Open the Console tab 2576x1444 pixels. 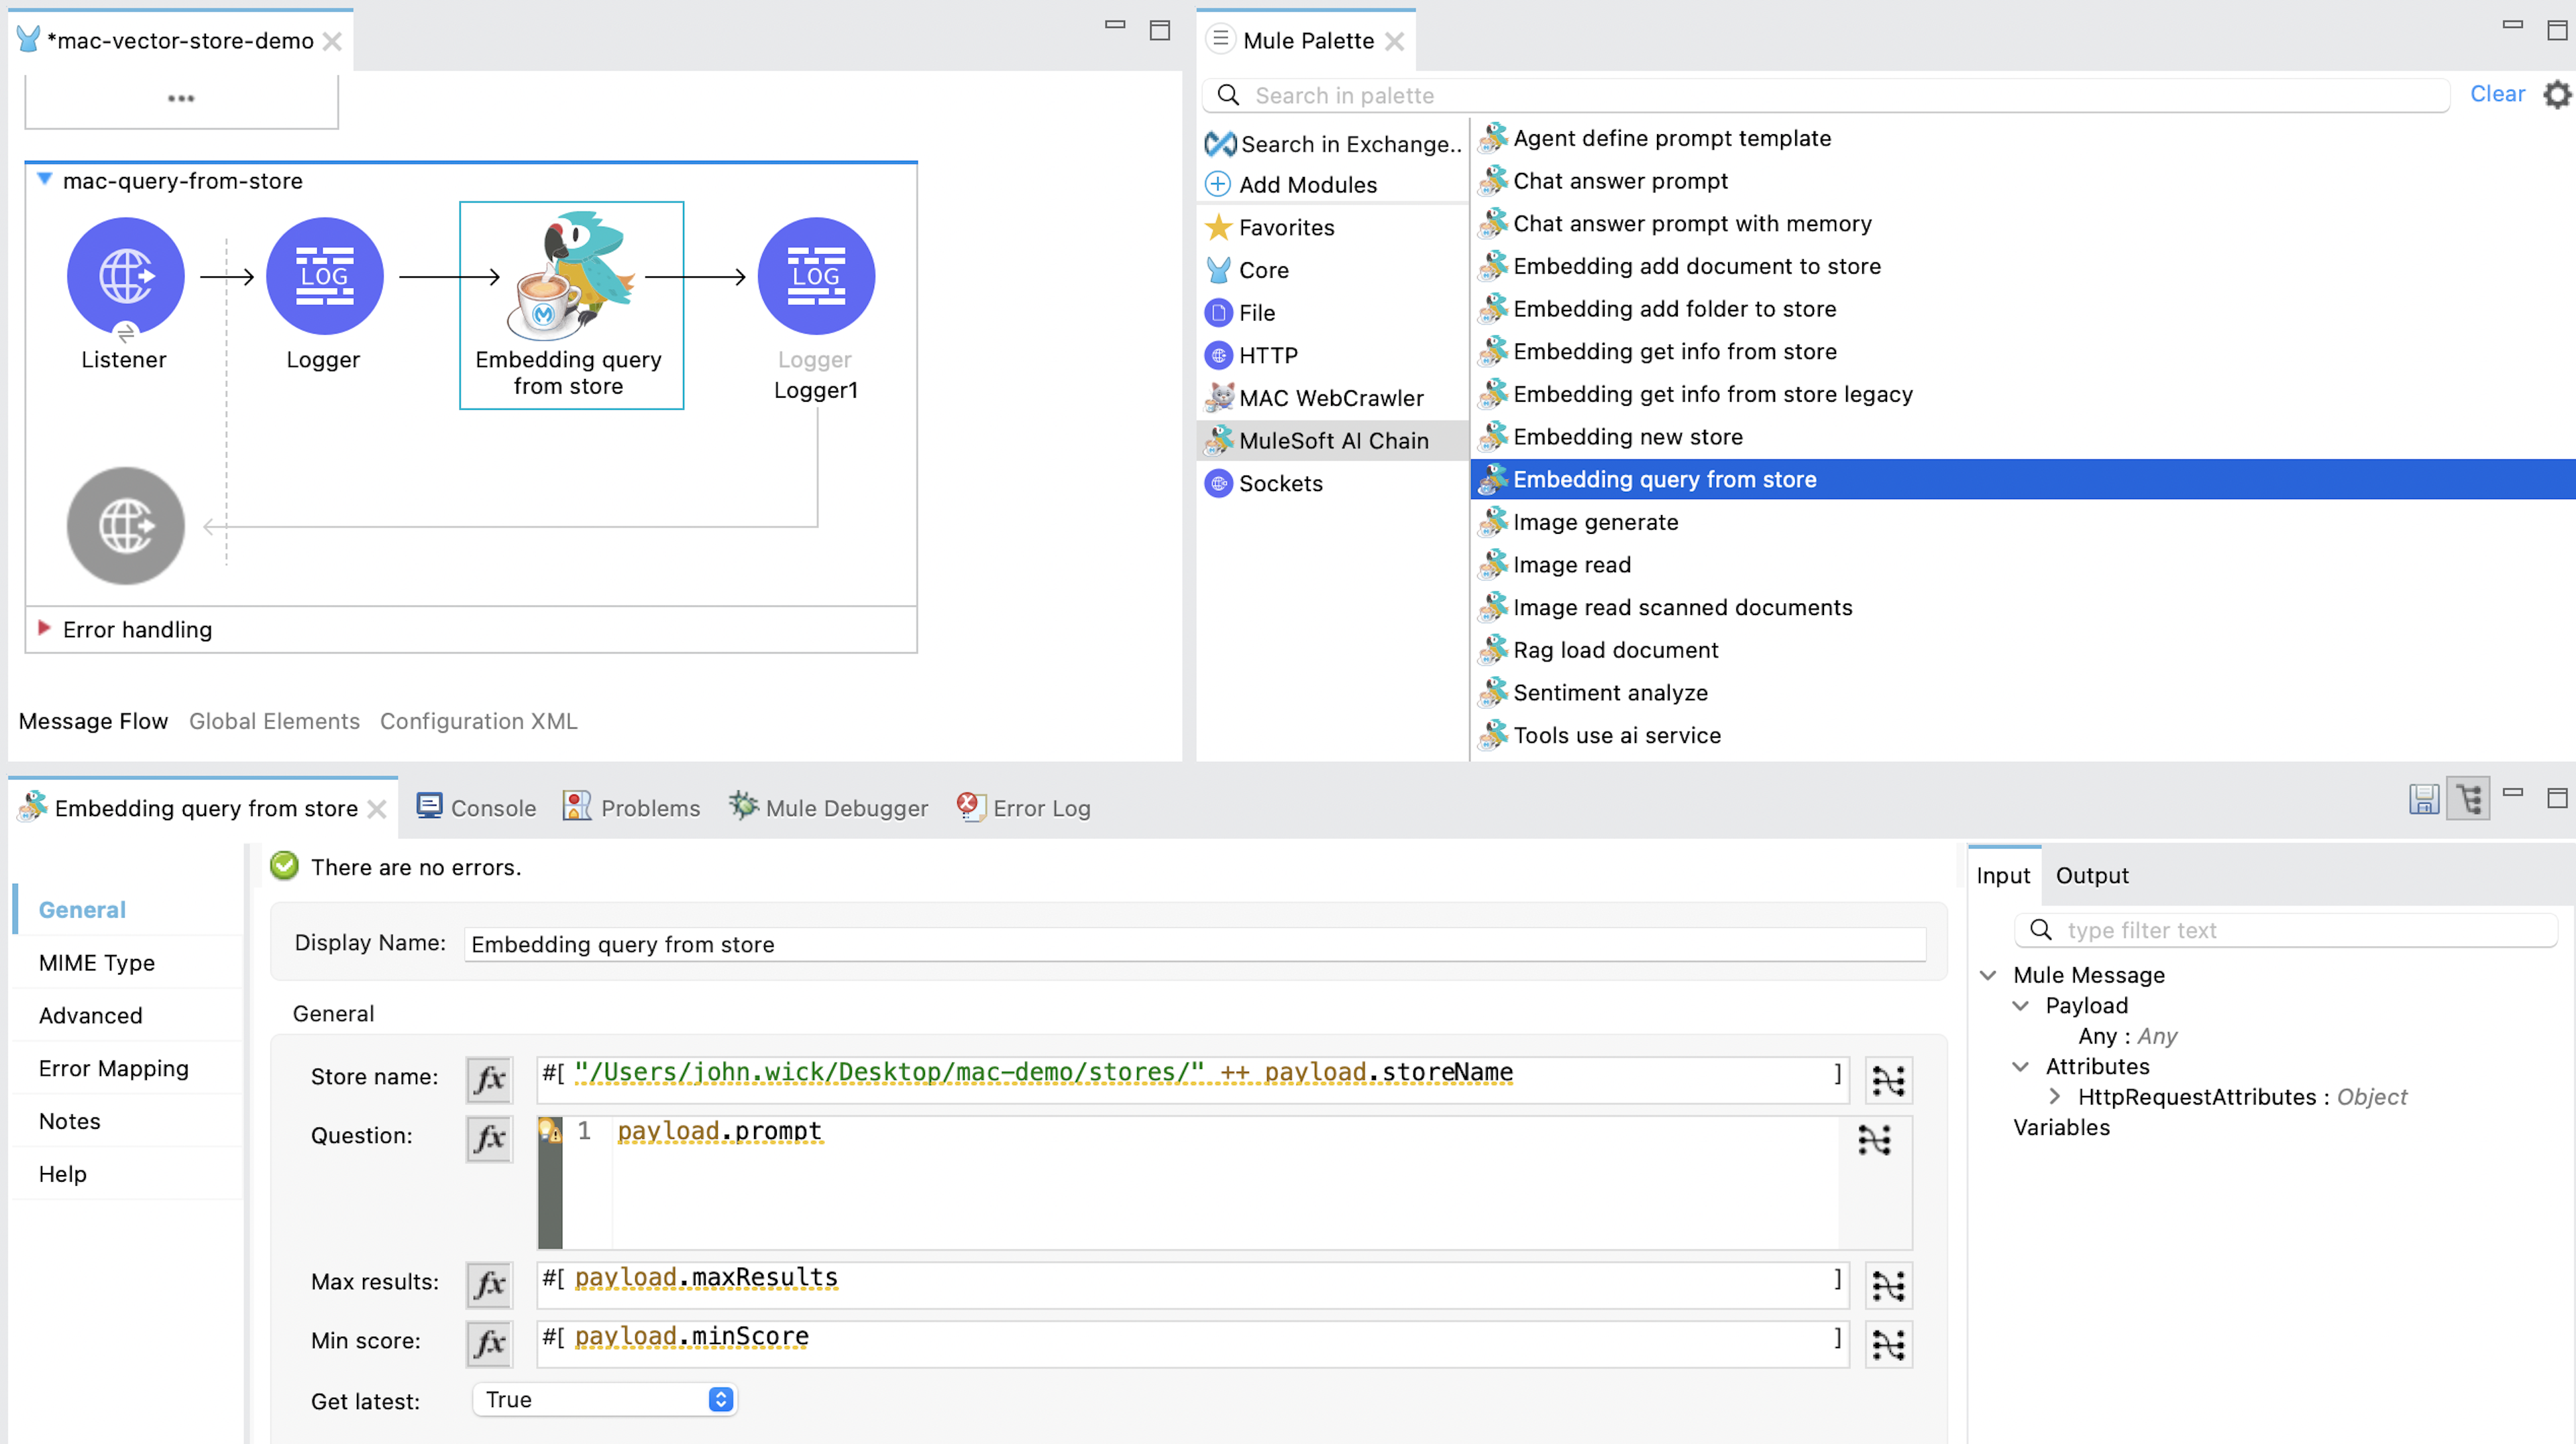tap(476, 808)
